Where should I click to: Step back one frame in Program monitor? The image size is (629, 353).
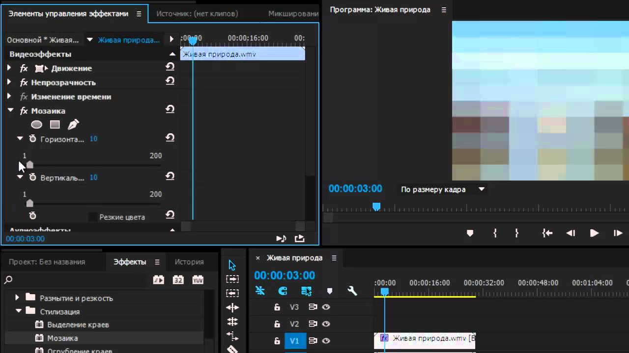coord(571,233)
